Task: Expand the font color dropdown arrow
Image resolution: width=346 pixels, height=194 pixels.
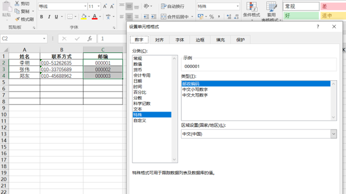Action: (100, 17)
